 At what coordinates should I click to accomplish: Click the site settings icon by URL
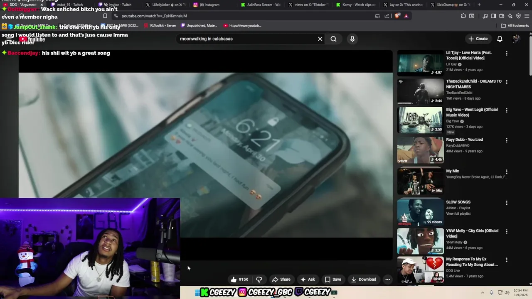(116, 16)
